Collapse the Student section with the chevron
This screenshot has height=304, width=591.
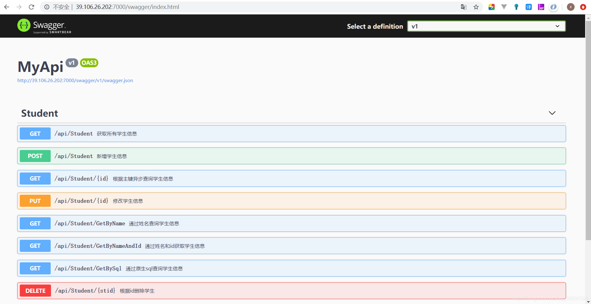pos(552,113)
